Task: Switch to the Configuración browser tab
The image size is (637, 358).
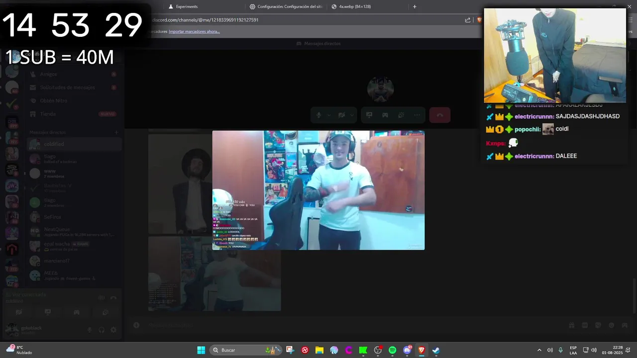Action: (x=286, y=6)
